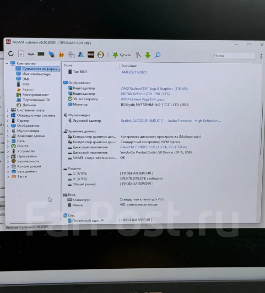Launch the system stability test flame icon
Image resolution: width=265 pixels, height=293 pixels.
click(61, 54)
